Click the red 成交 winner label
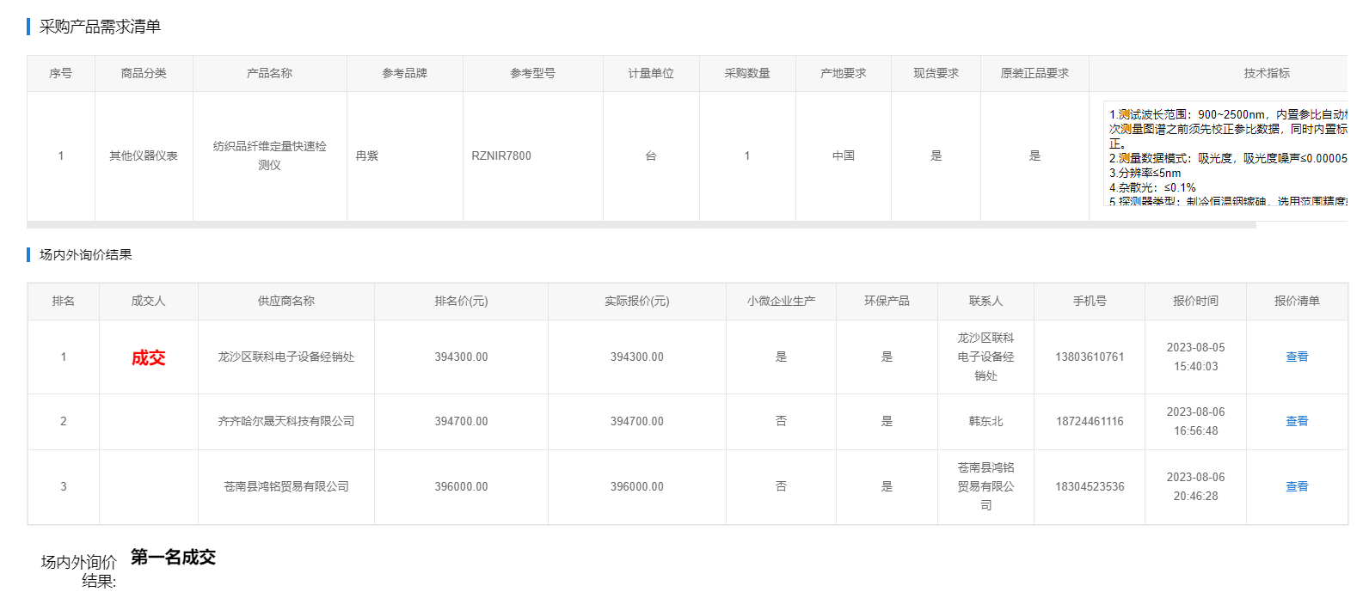This screenshot has width=1369, height=604. (x=148, y=357)
